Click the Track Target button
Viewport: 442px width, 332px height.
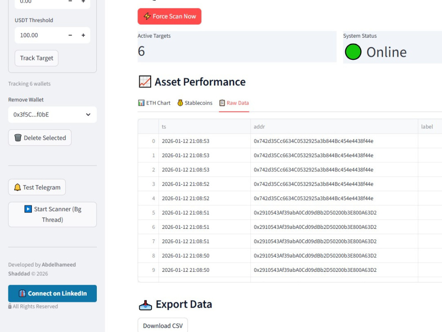[x=36, y=58]
